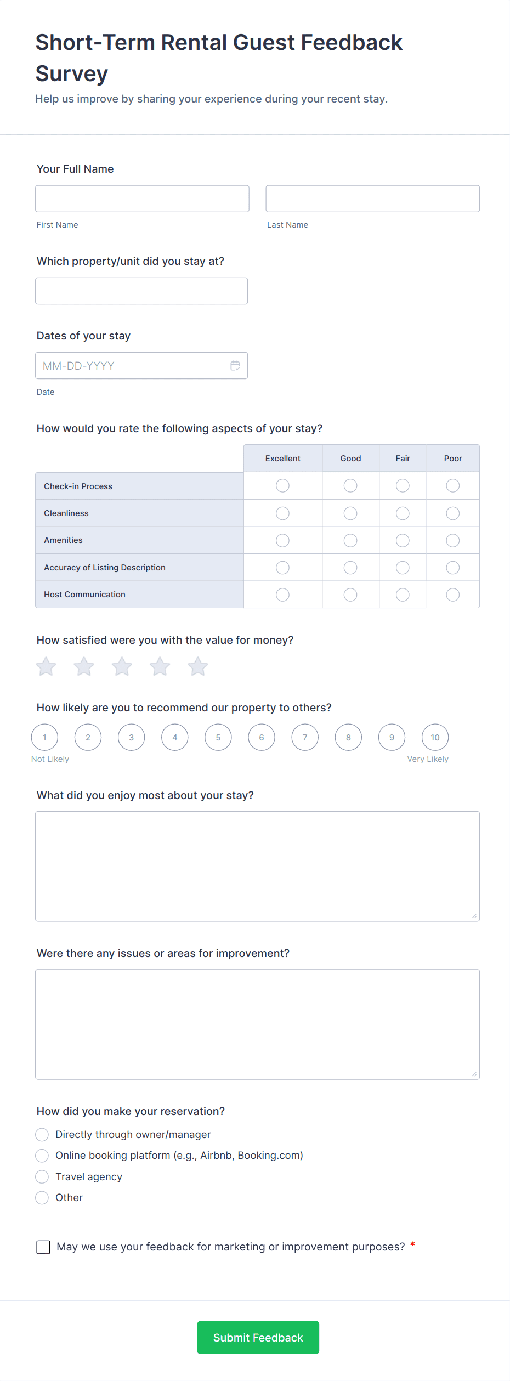Give one star for value for money
This screenshot has height=1381, width=510.
coord(46,666)
